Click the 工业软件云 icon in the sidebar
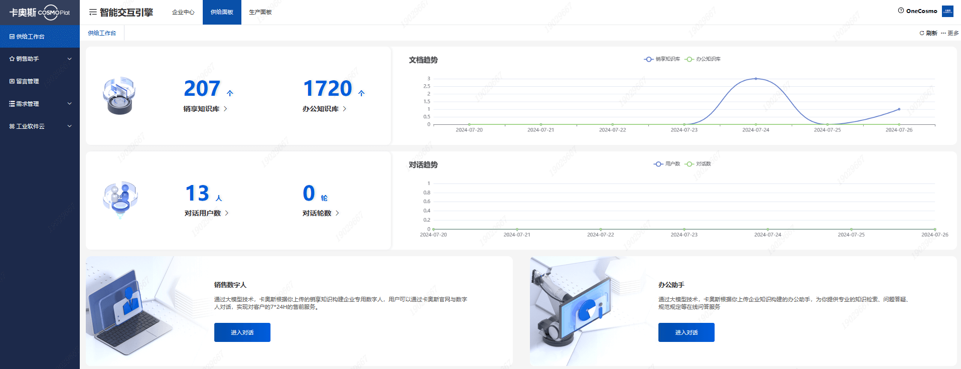Viewport: 961px width, 369px height. click(x=12, y=126)
